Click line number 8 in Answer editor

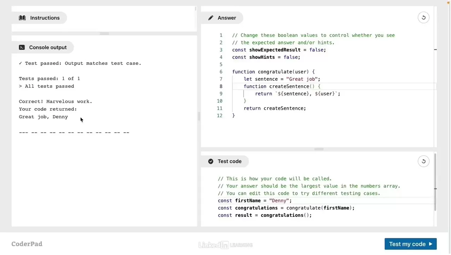[x=221, y=86]
